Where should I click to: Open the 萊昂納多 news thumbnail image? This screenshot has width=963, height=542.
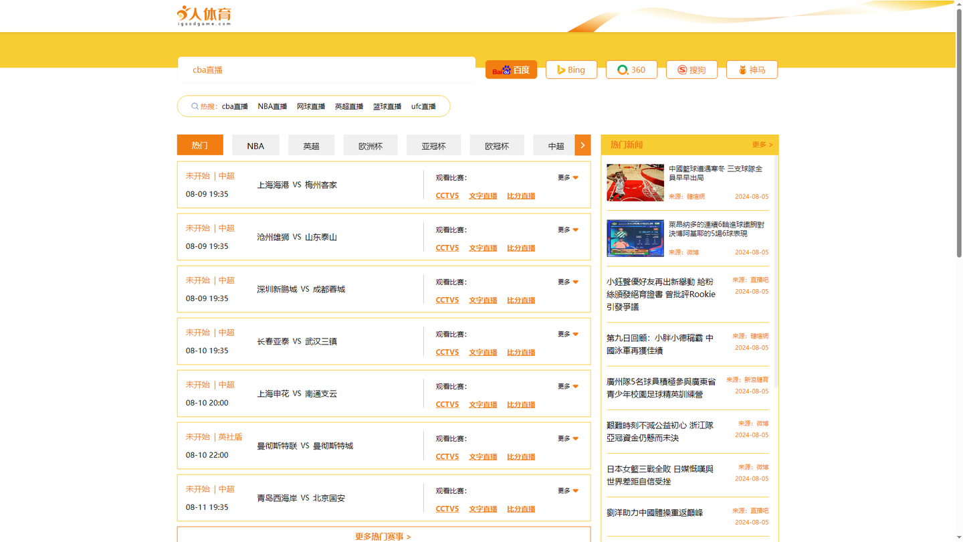pyautogui.click(x=635, y=238)
